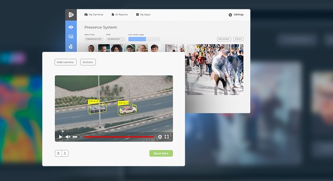Screen dimensions: 333x181
Task: Select the globe icon in the sidebar
Action: point(71,47)
